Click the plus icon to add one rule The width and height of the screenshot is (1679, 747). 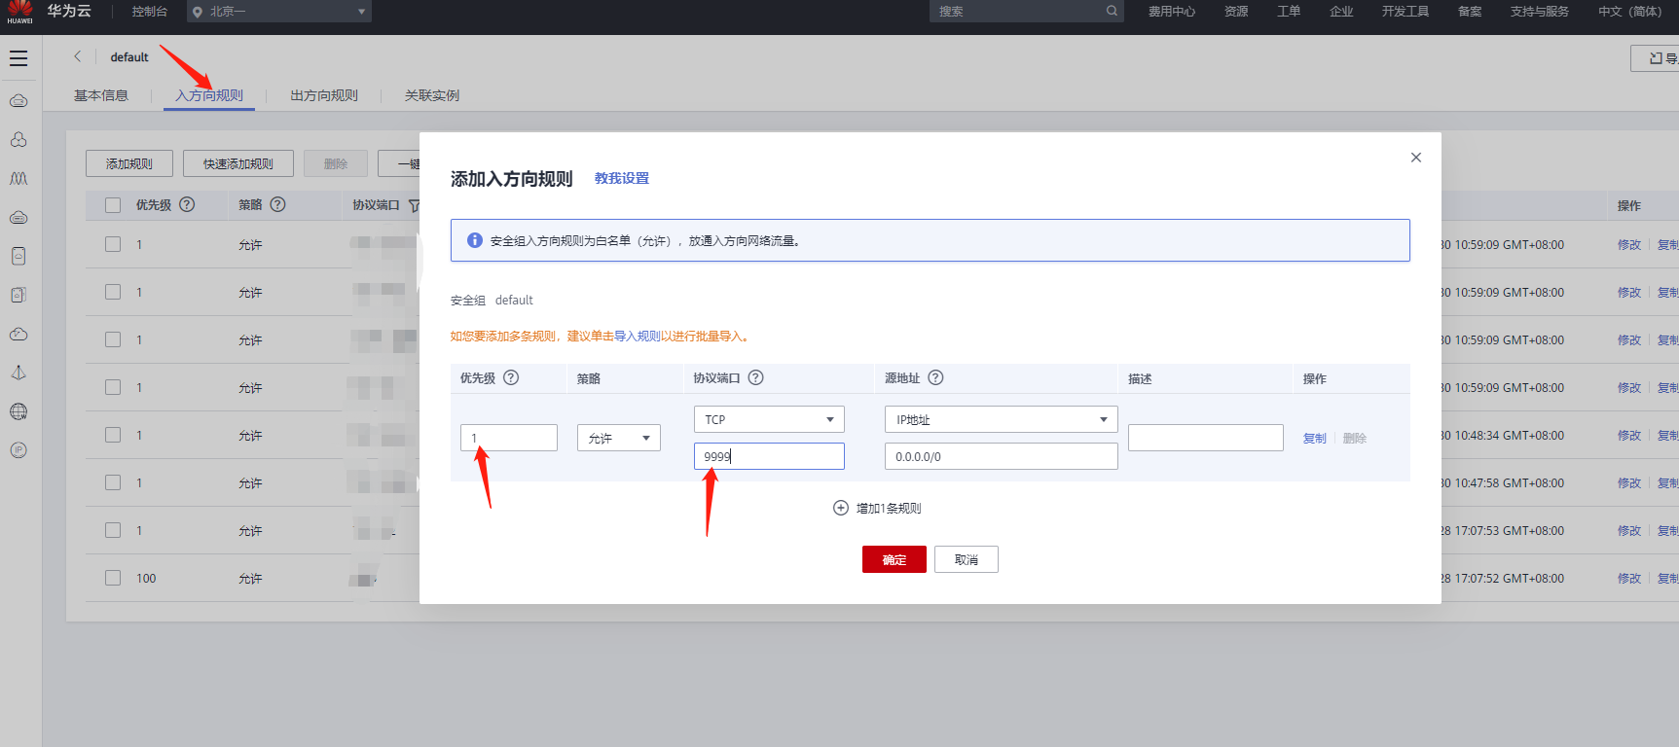tap(841, 508)
